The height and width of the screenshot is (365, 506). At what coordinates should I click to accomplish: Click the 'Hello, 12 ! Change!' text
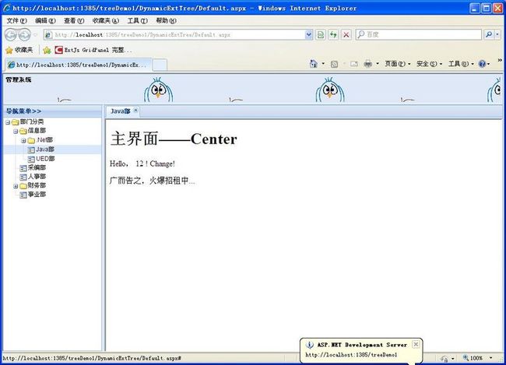(x=142, y=164)
